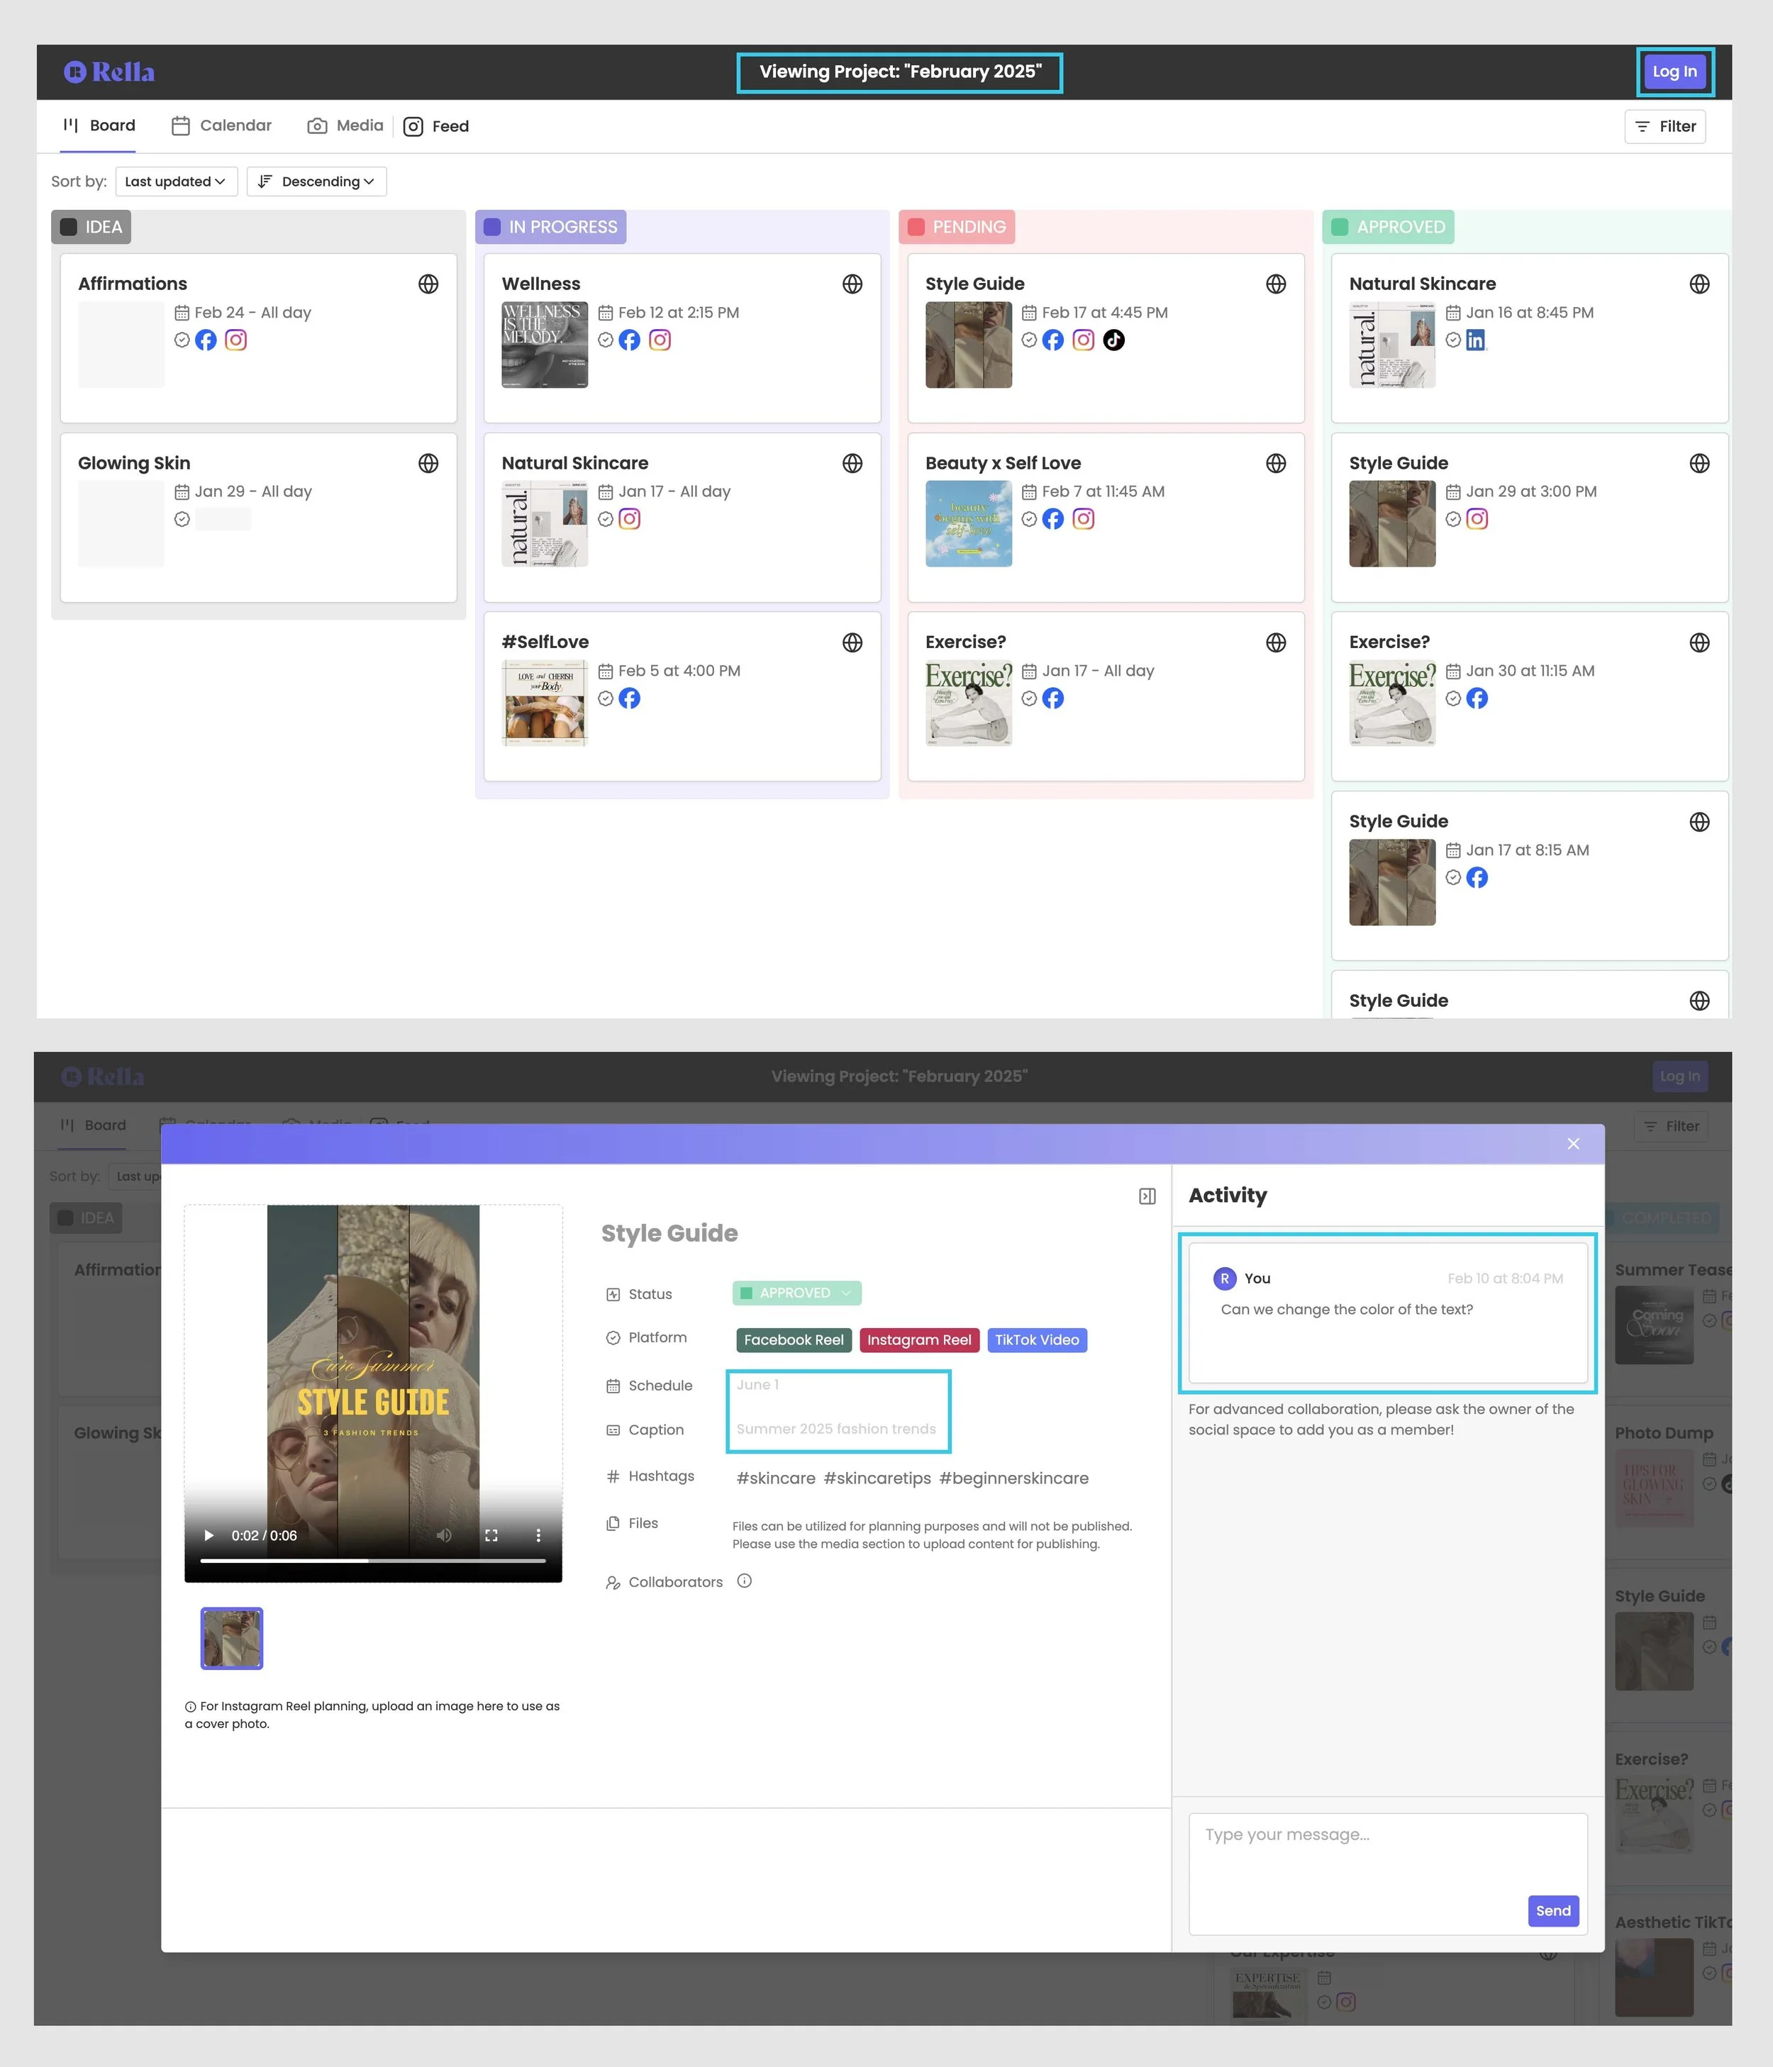This screenshot has height=2067, width=1773.
Task: Click the video progress bar
Action: (x=372, y=1560)
